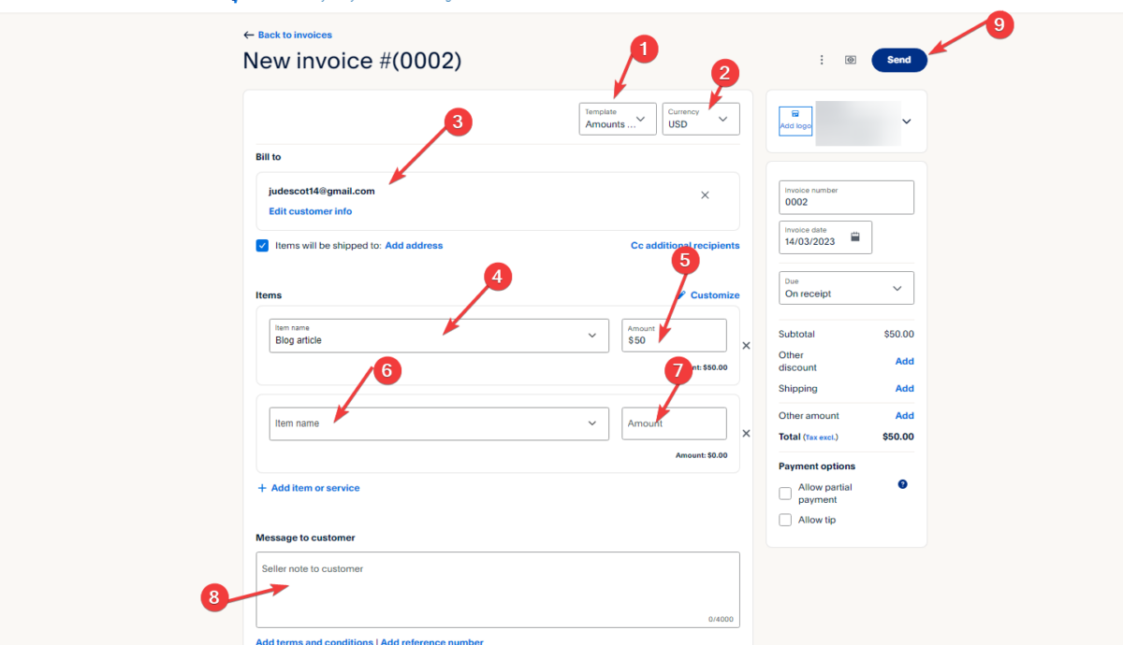Click Add item or service link

(x=309, y=488)
